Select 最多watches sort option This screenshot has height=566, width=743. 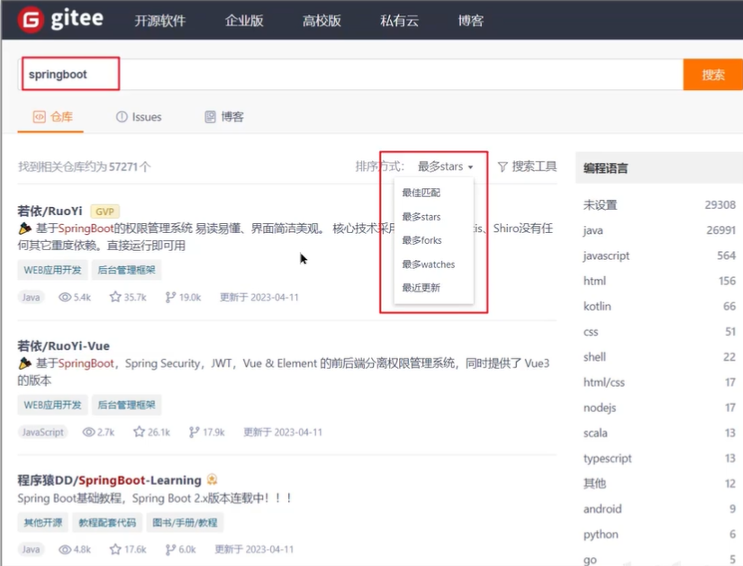[x=429, y=265]
